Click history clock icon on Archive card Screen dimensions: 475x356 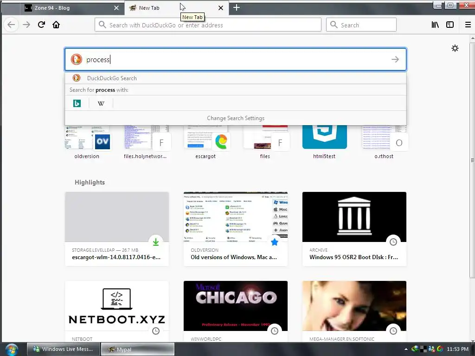click(x=393, y=242)
